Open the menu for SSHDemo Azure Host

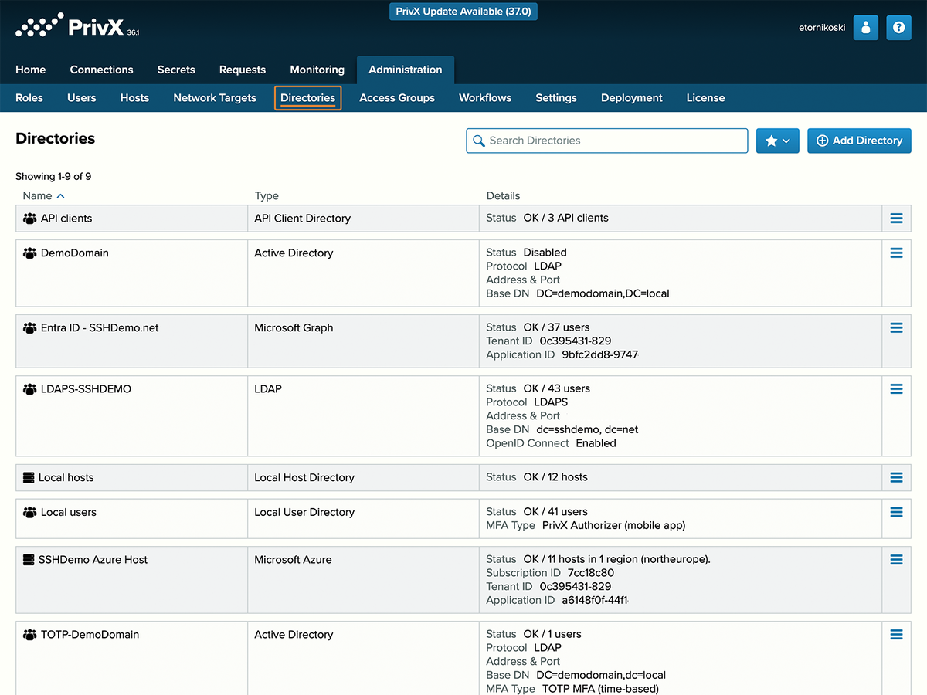896,559
